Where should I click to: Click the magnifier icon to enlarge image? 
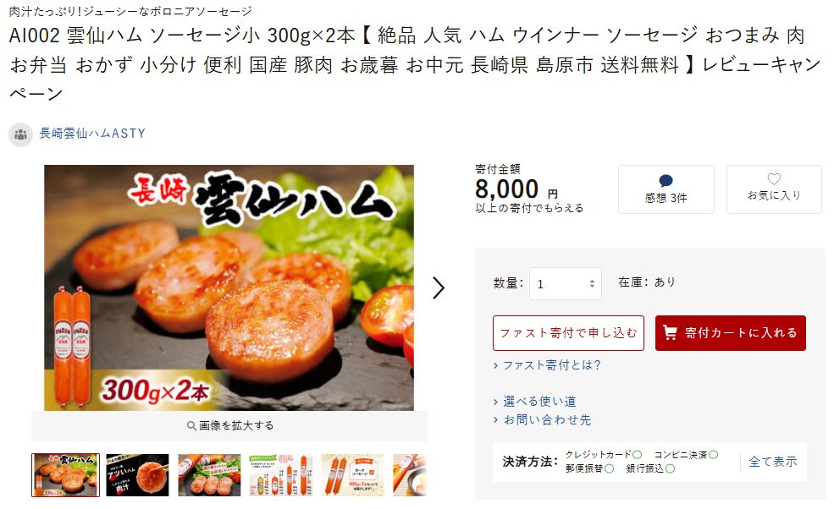tap(191, 425)
